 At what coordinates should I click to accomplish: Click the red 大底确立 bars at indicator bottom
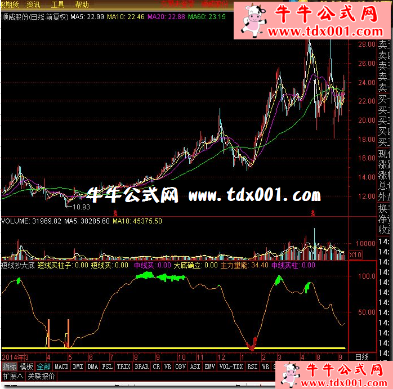pos(252,344)
